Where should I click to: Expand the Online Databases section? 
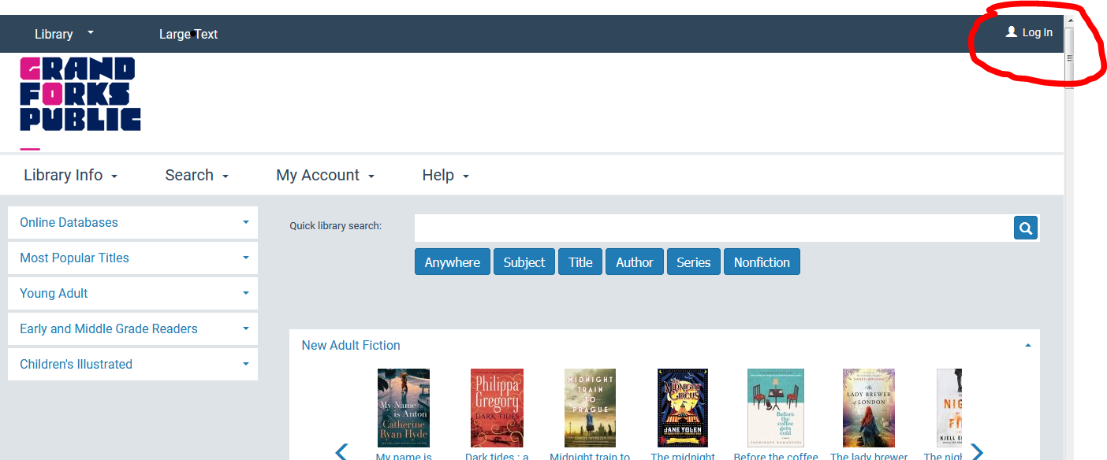[132, 222]
